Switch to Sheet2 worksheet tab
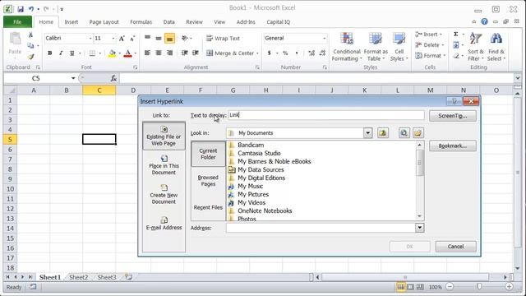The image size is (526, 296). tap(79, 277)
